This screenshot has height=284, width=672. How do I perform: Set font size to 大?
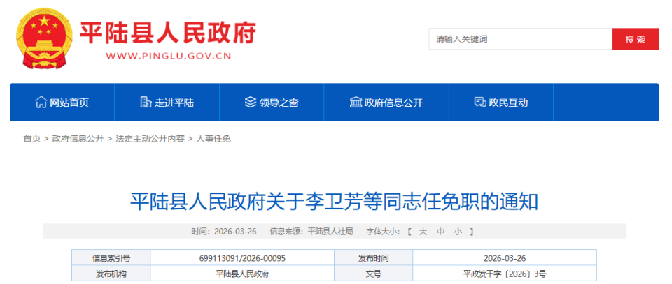(423, 232)
